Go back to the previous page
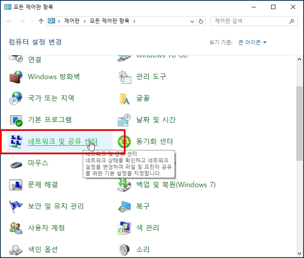This screenshot has height=258, width=304. click(x=9, y=21)
